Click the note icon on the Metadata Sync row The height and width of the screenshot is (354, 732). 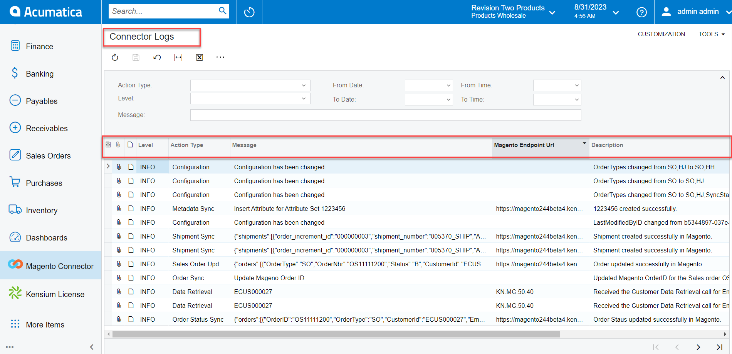click(x=131, y=208)
